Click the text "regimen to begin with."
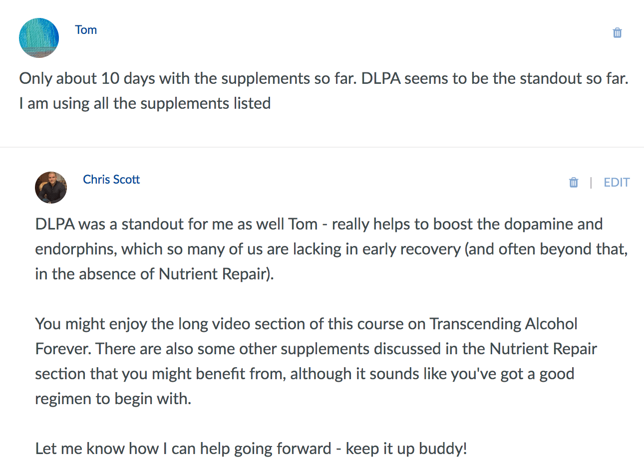Viewport: 644px width, 470px height. 113,399
